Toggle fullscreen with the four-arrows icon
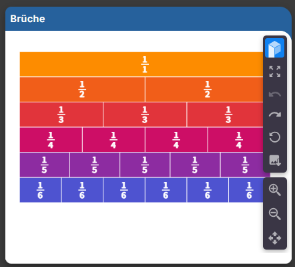The height and width of the screenshot is (267, 295). point(275,72)
